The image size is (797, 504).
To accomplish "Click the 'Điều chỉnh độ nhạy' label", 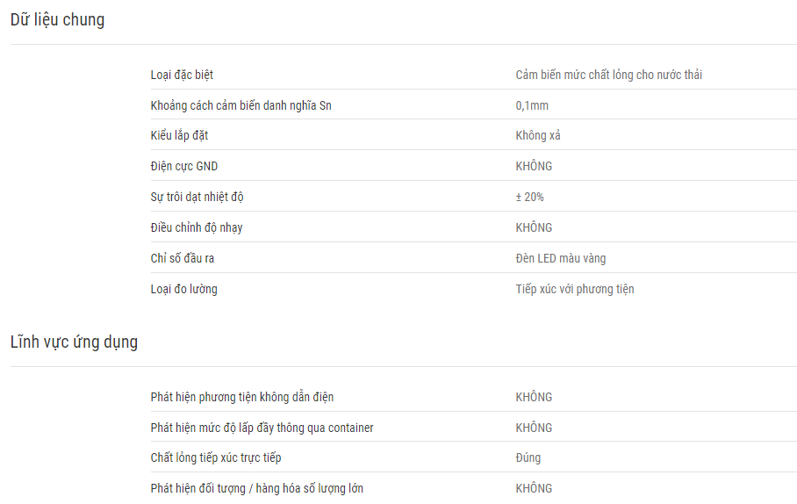I will pyautogui.click(x=197, y=227).
